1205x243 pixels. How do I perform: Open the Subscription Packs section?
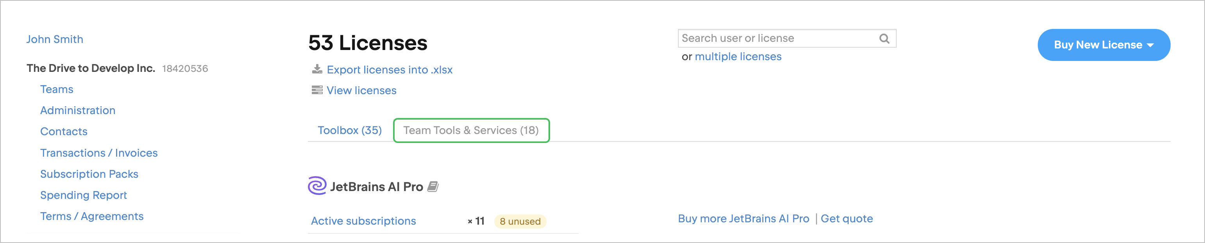pos(89,174)
